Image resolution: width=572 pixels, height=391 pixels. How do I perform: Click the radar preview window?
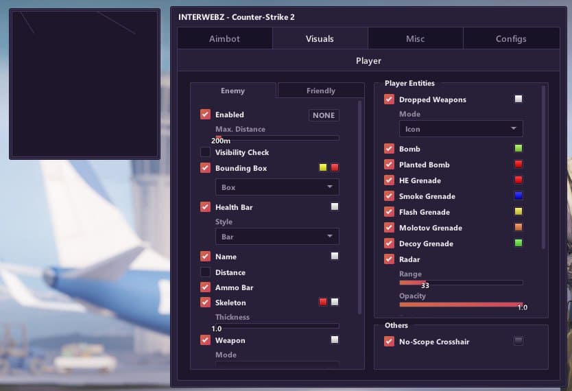(x=84, y=84)
